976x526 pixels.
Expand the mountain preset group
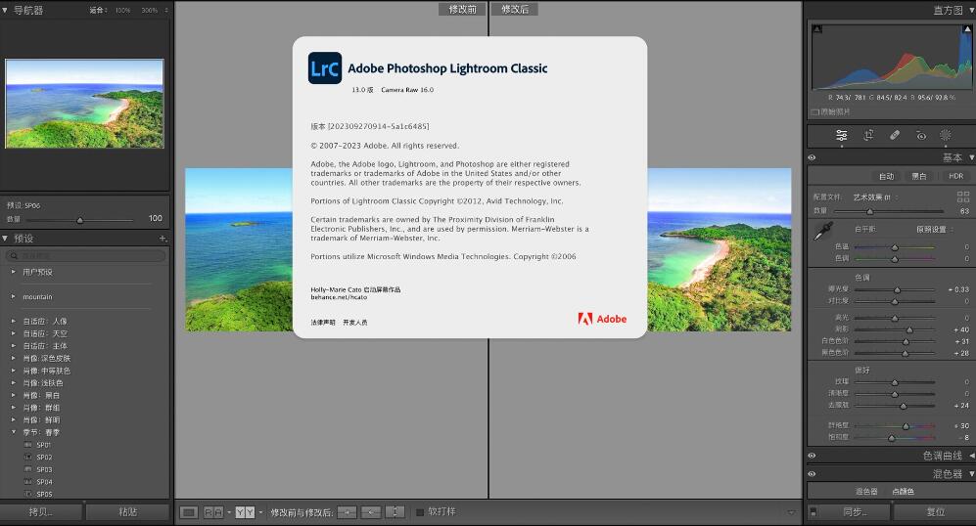tap(13, 296)
